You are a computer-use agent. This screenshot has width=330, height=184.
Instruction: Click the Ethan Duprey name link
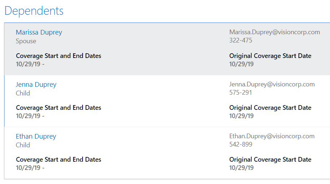tap(36, 136)
